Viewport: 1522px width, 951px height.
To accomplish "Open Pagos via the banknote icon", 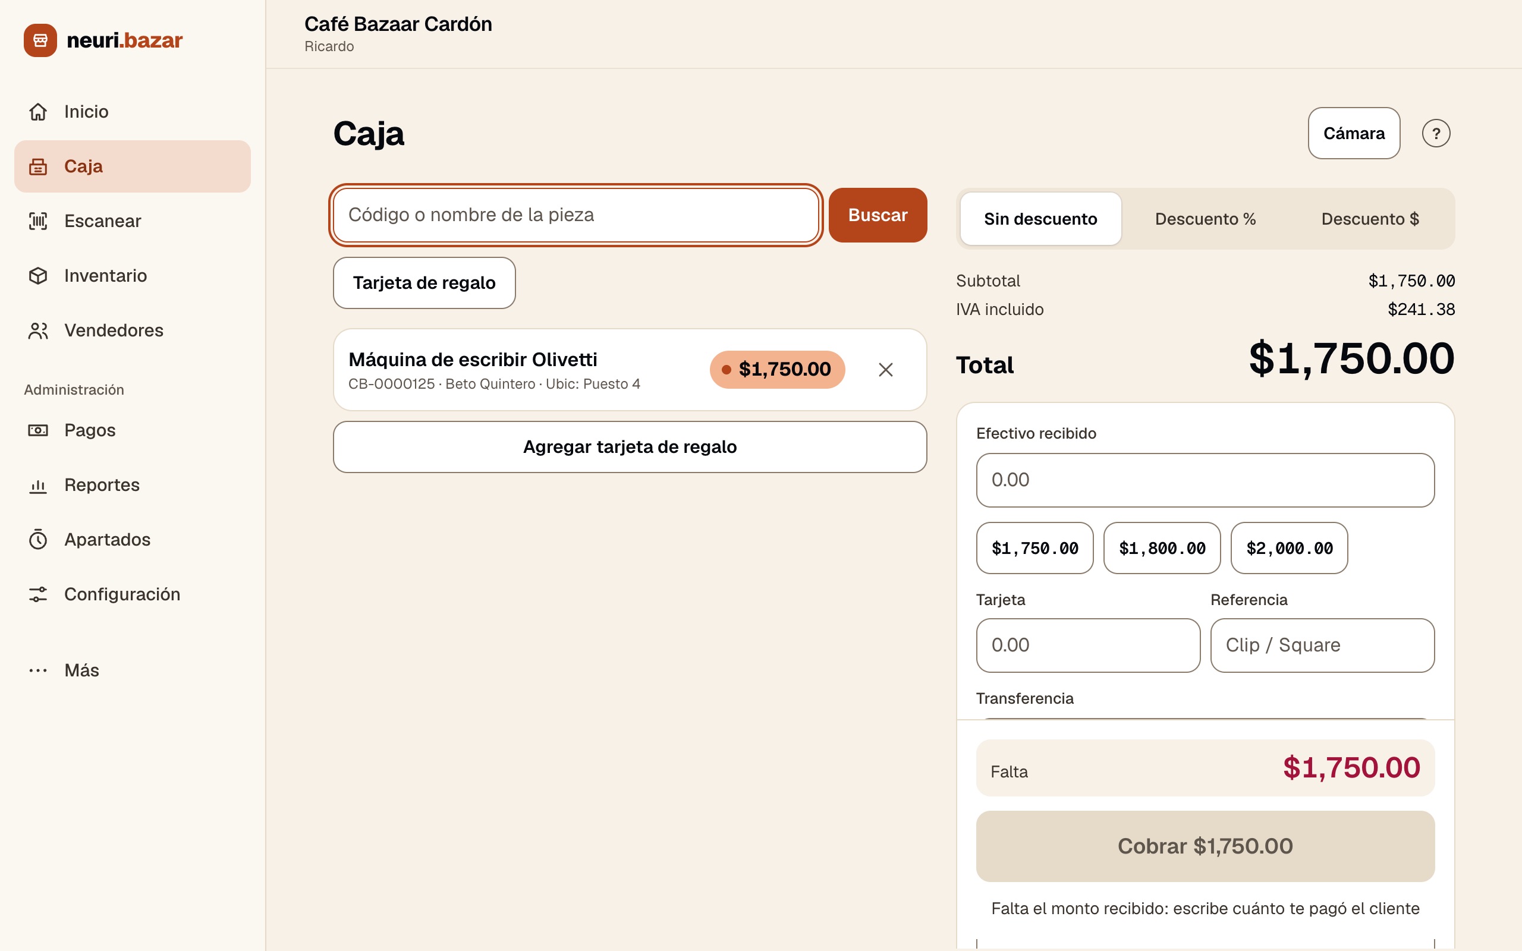I will pos(37,430).
